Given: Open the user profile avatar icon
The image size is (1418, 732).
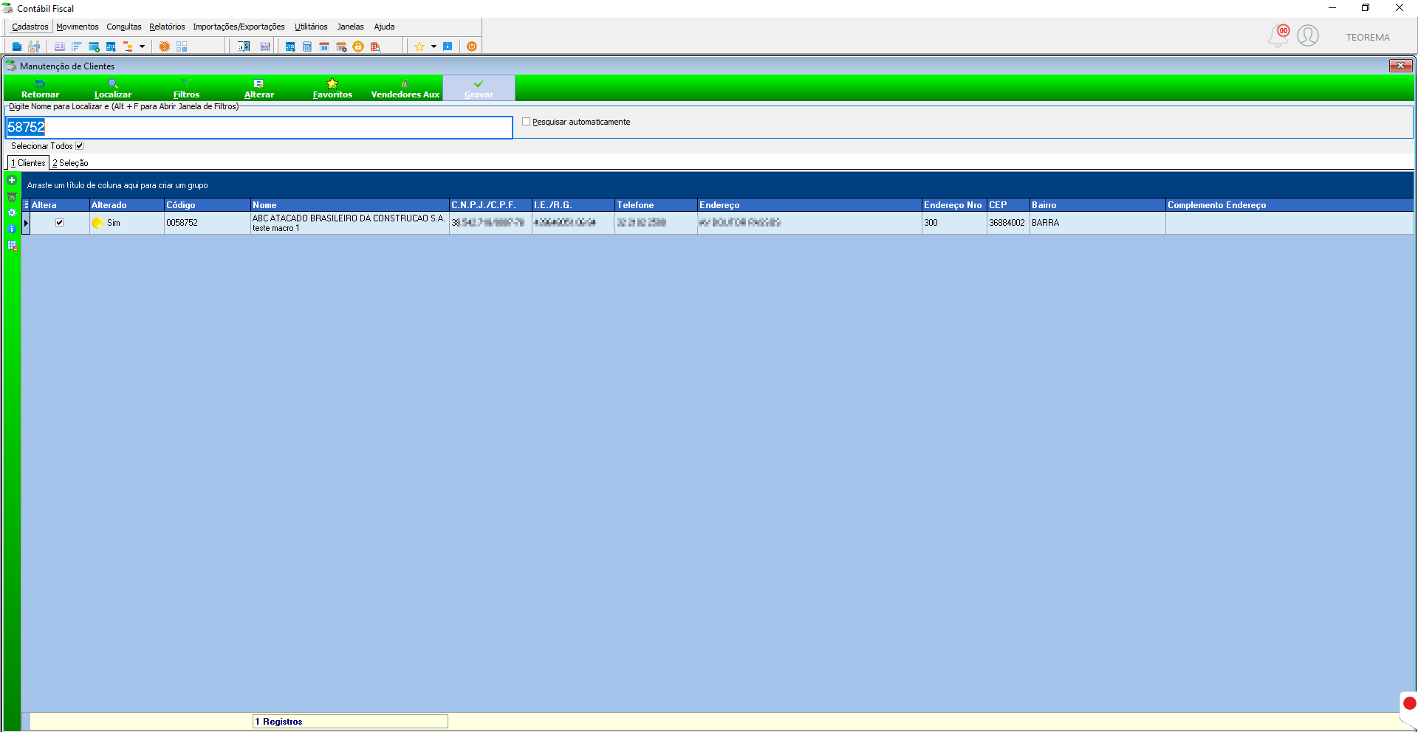Looking at the screenshot, I should (1308, 35).
